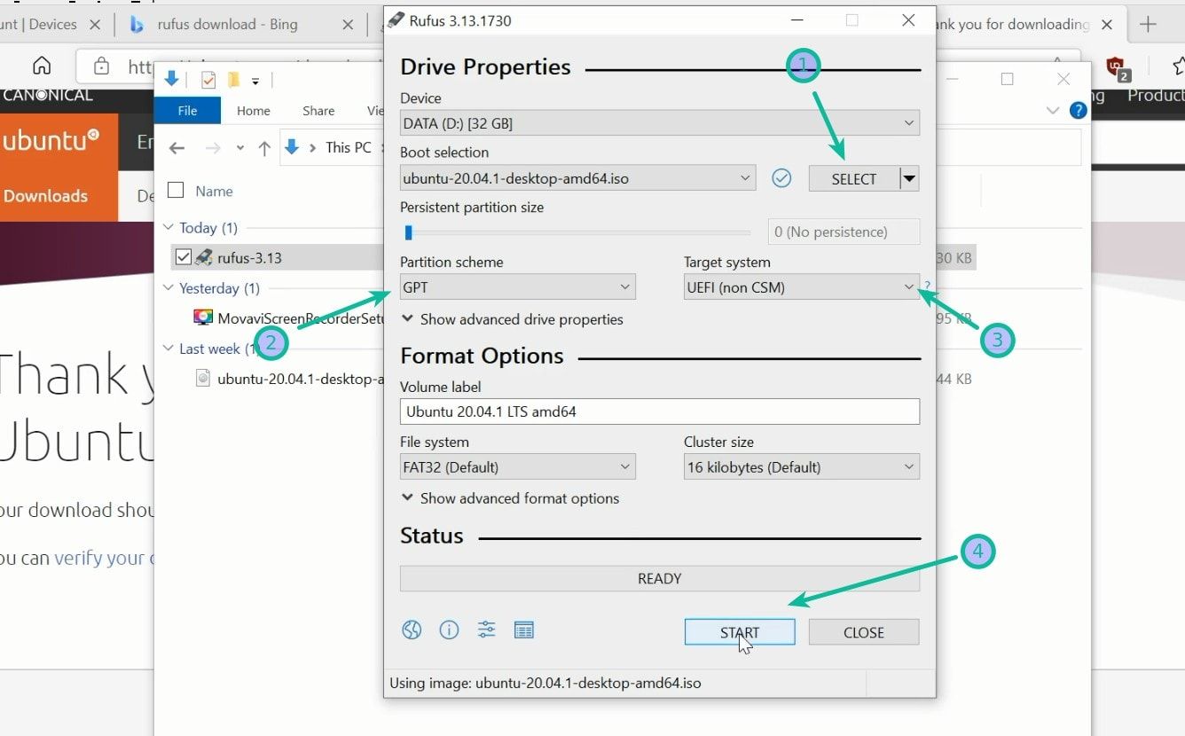Click the Movavi installer file icon
1185x736 pixels.
point(203,317)
